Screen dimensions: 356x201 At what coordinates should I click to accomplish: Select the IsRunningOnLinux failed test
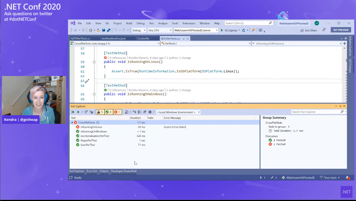tap(91, 127)
